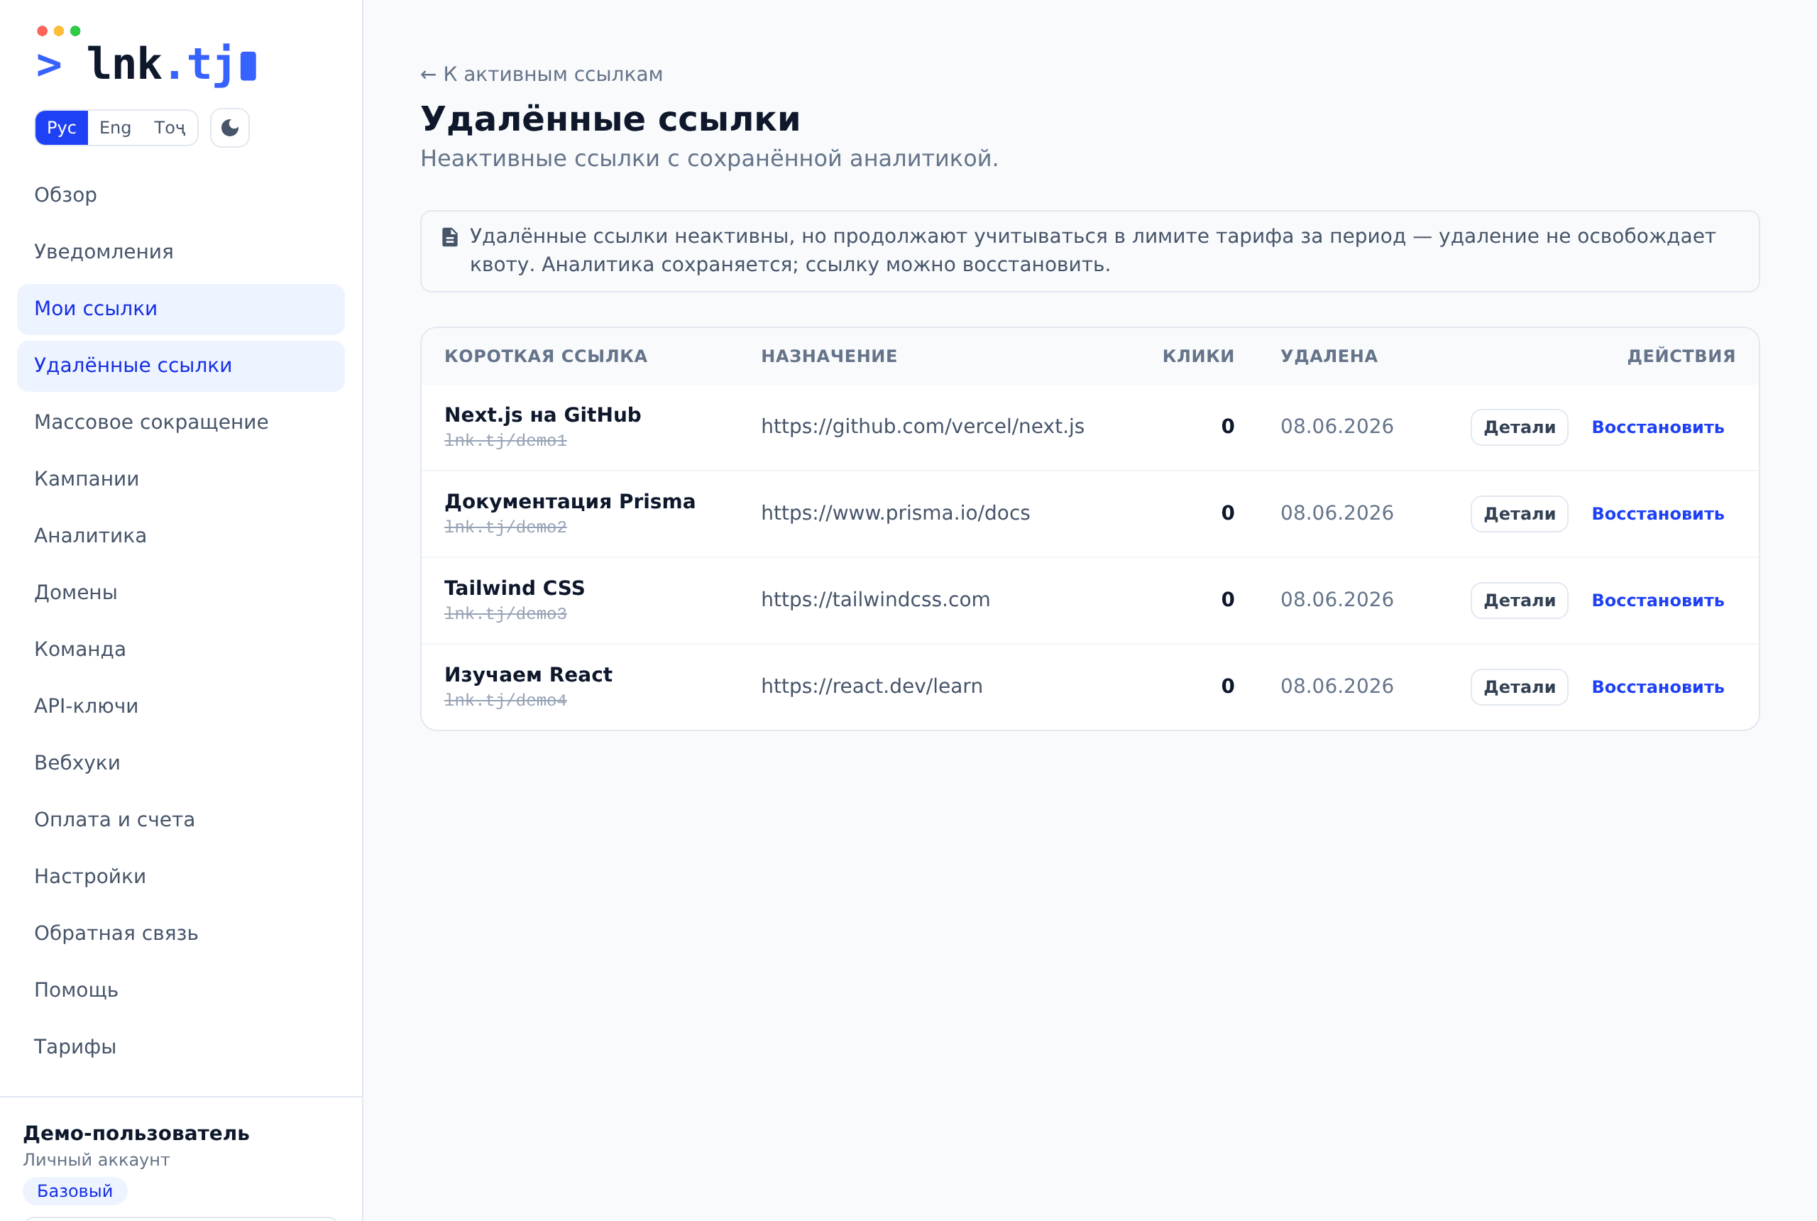This screenshot has width=1817, height=1221.
Task: Click the document icon in the info notice
Action: click(x=450, y=236)
